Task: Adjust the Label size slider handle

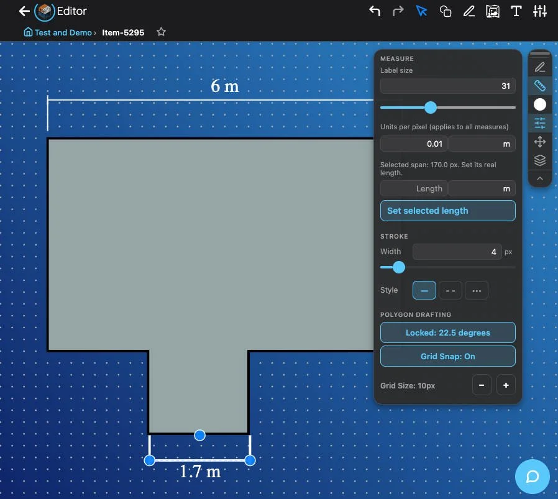Action: point(430,107)
